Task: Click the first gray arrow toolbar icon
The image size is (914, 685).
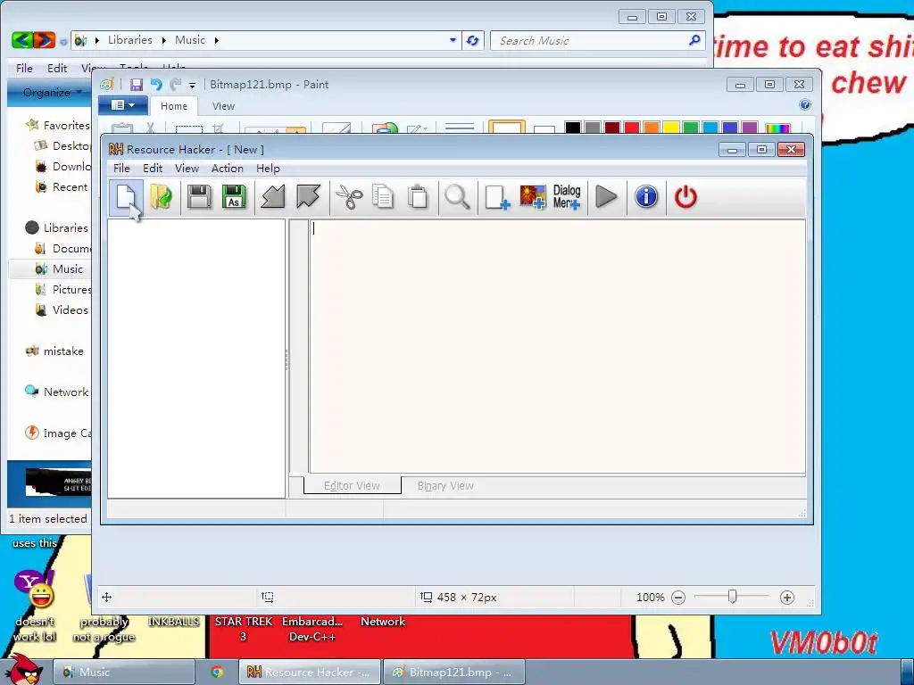Action: point(273,197)
